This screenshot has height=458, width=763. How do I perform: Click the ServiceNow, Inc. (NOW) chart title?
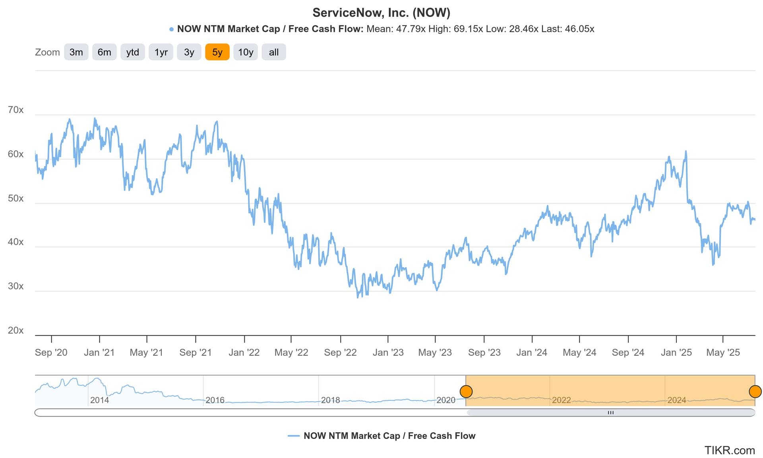point(381,13)
